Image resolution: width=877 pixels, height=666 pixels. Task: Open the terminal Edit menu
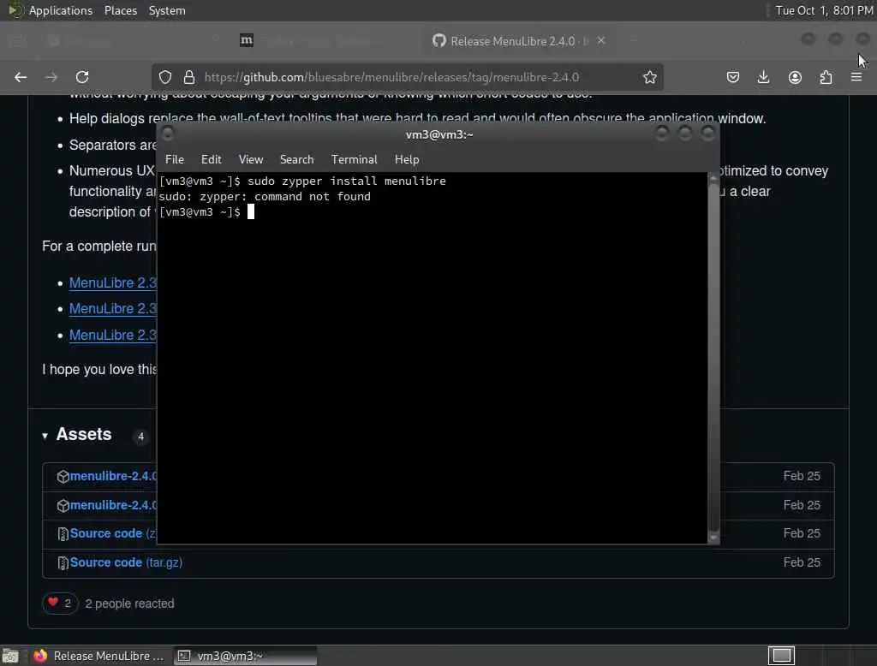pyautogui.click(x=211, y=159)
